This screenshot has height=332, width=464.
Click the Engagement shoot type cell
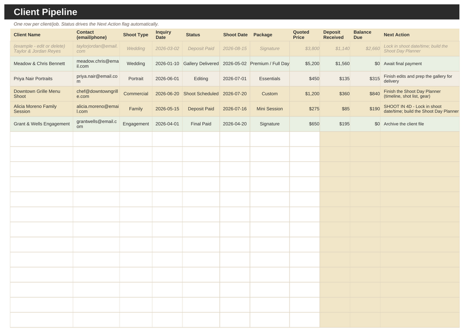click(136, 124)
